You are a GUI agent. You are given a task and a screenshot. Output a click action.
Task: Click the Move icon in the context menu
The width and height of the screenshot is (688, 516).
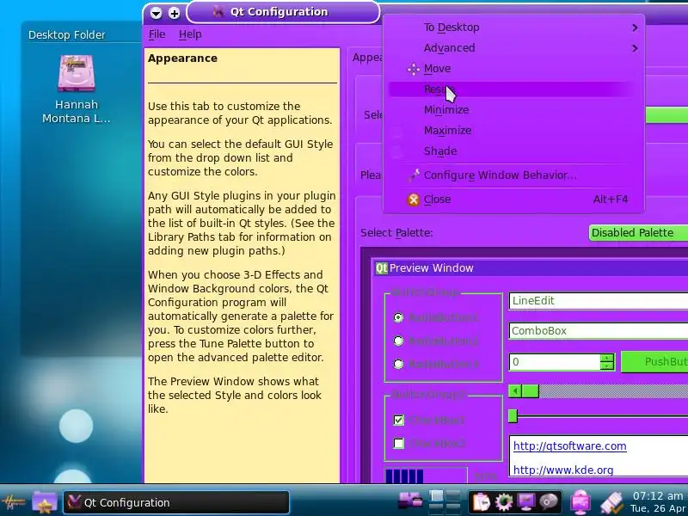pos(413,69)
